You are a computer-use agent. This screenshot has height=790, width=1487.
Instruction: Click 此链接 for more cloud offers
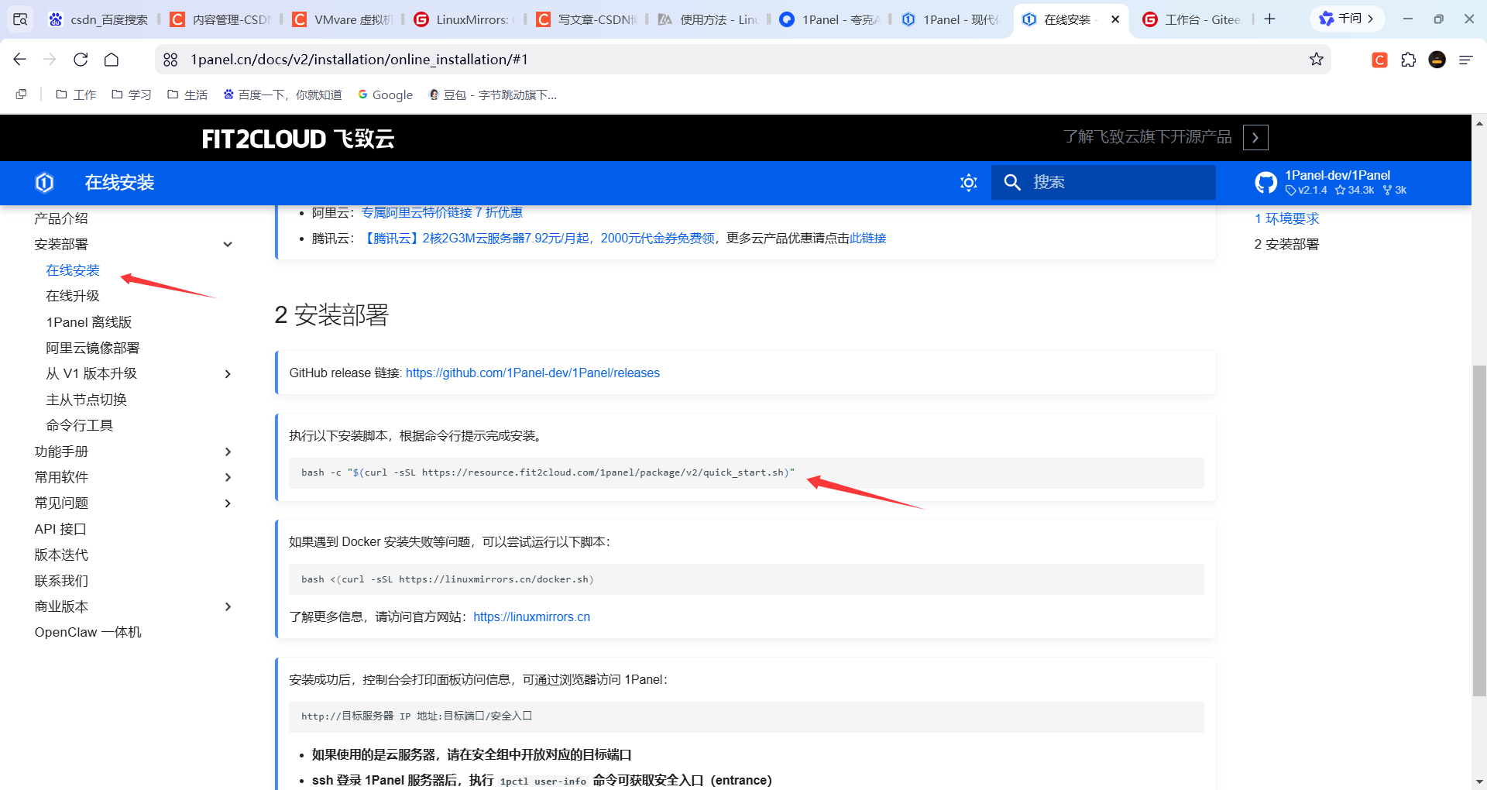[x=868, y=239]
